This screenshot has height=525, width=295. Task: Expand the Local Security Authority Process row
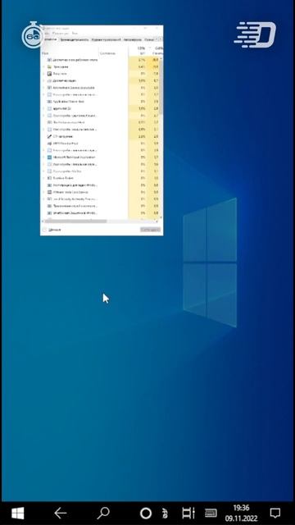point(43,199)
